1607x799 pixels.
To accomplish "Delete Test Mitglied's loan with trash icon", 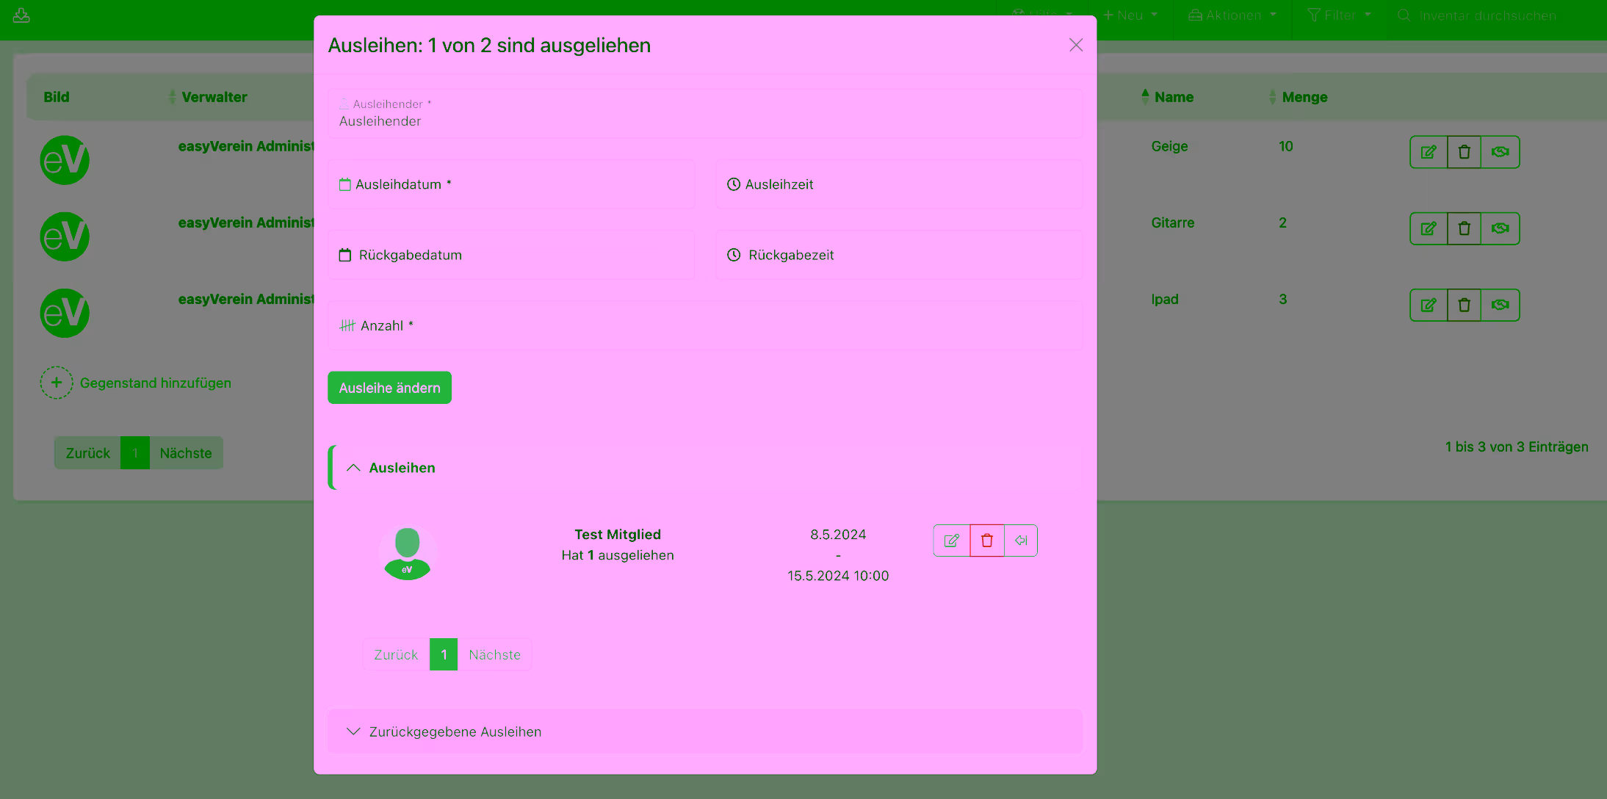I will pos(987,540).
